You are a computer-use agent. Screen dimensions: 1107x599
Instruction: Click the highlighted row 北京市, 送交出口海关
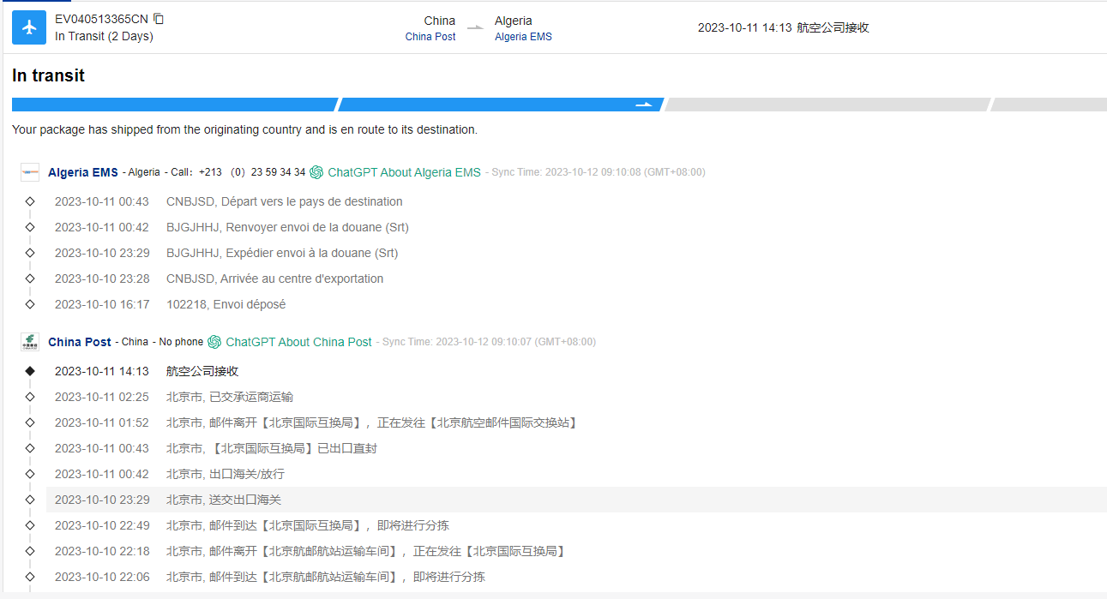pos(576,500)
